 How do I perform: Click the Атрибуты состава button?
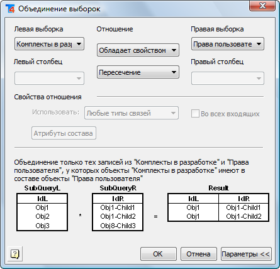(64, 133)
